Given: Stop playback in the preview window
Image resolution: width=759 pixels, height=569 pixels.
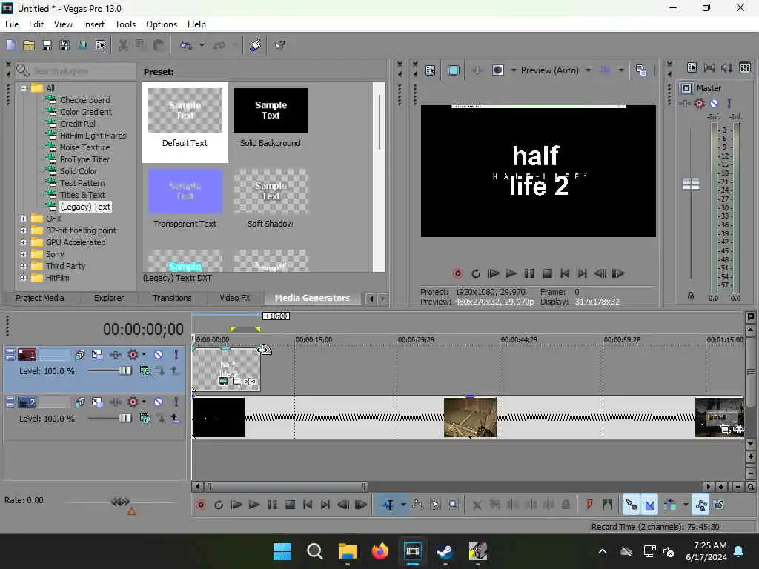Looking at the screenshot, I should [547, 273].
